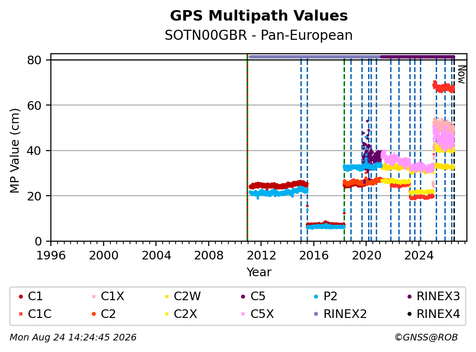Click the timestamp Mon Aug 24 14:24:45 2026
The height and width of the screenshot is (352, 476).
(x=73, y=338)
